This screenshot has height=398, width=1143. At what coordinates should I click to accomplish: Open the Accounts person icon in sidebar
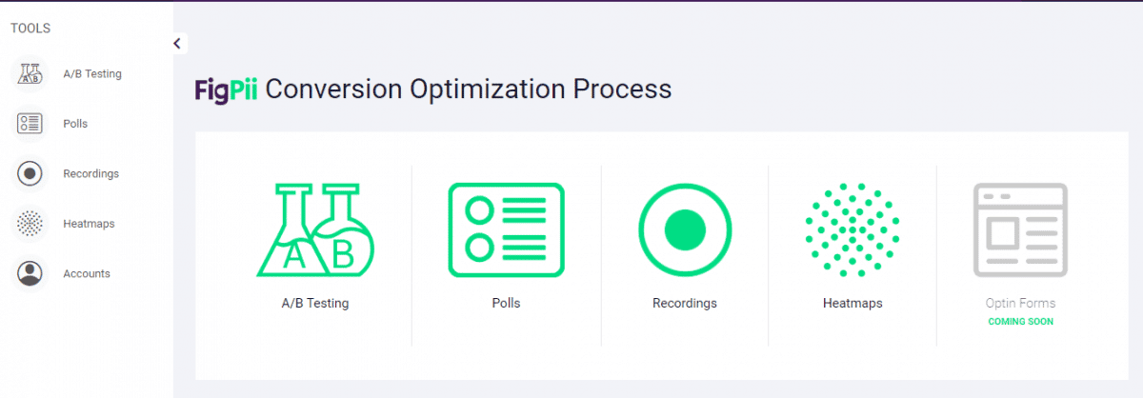[30, 273]
